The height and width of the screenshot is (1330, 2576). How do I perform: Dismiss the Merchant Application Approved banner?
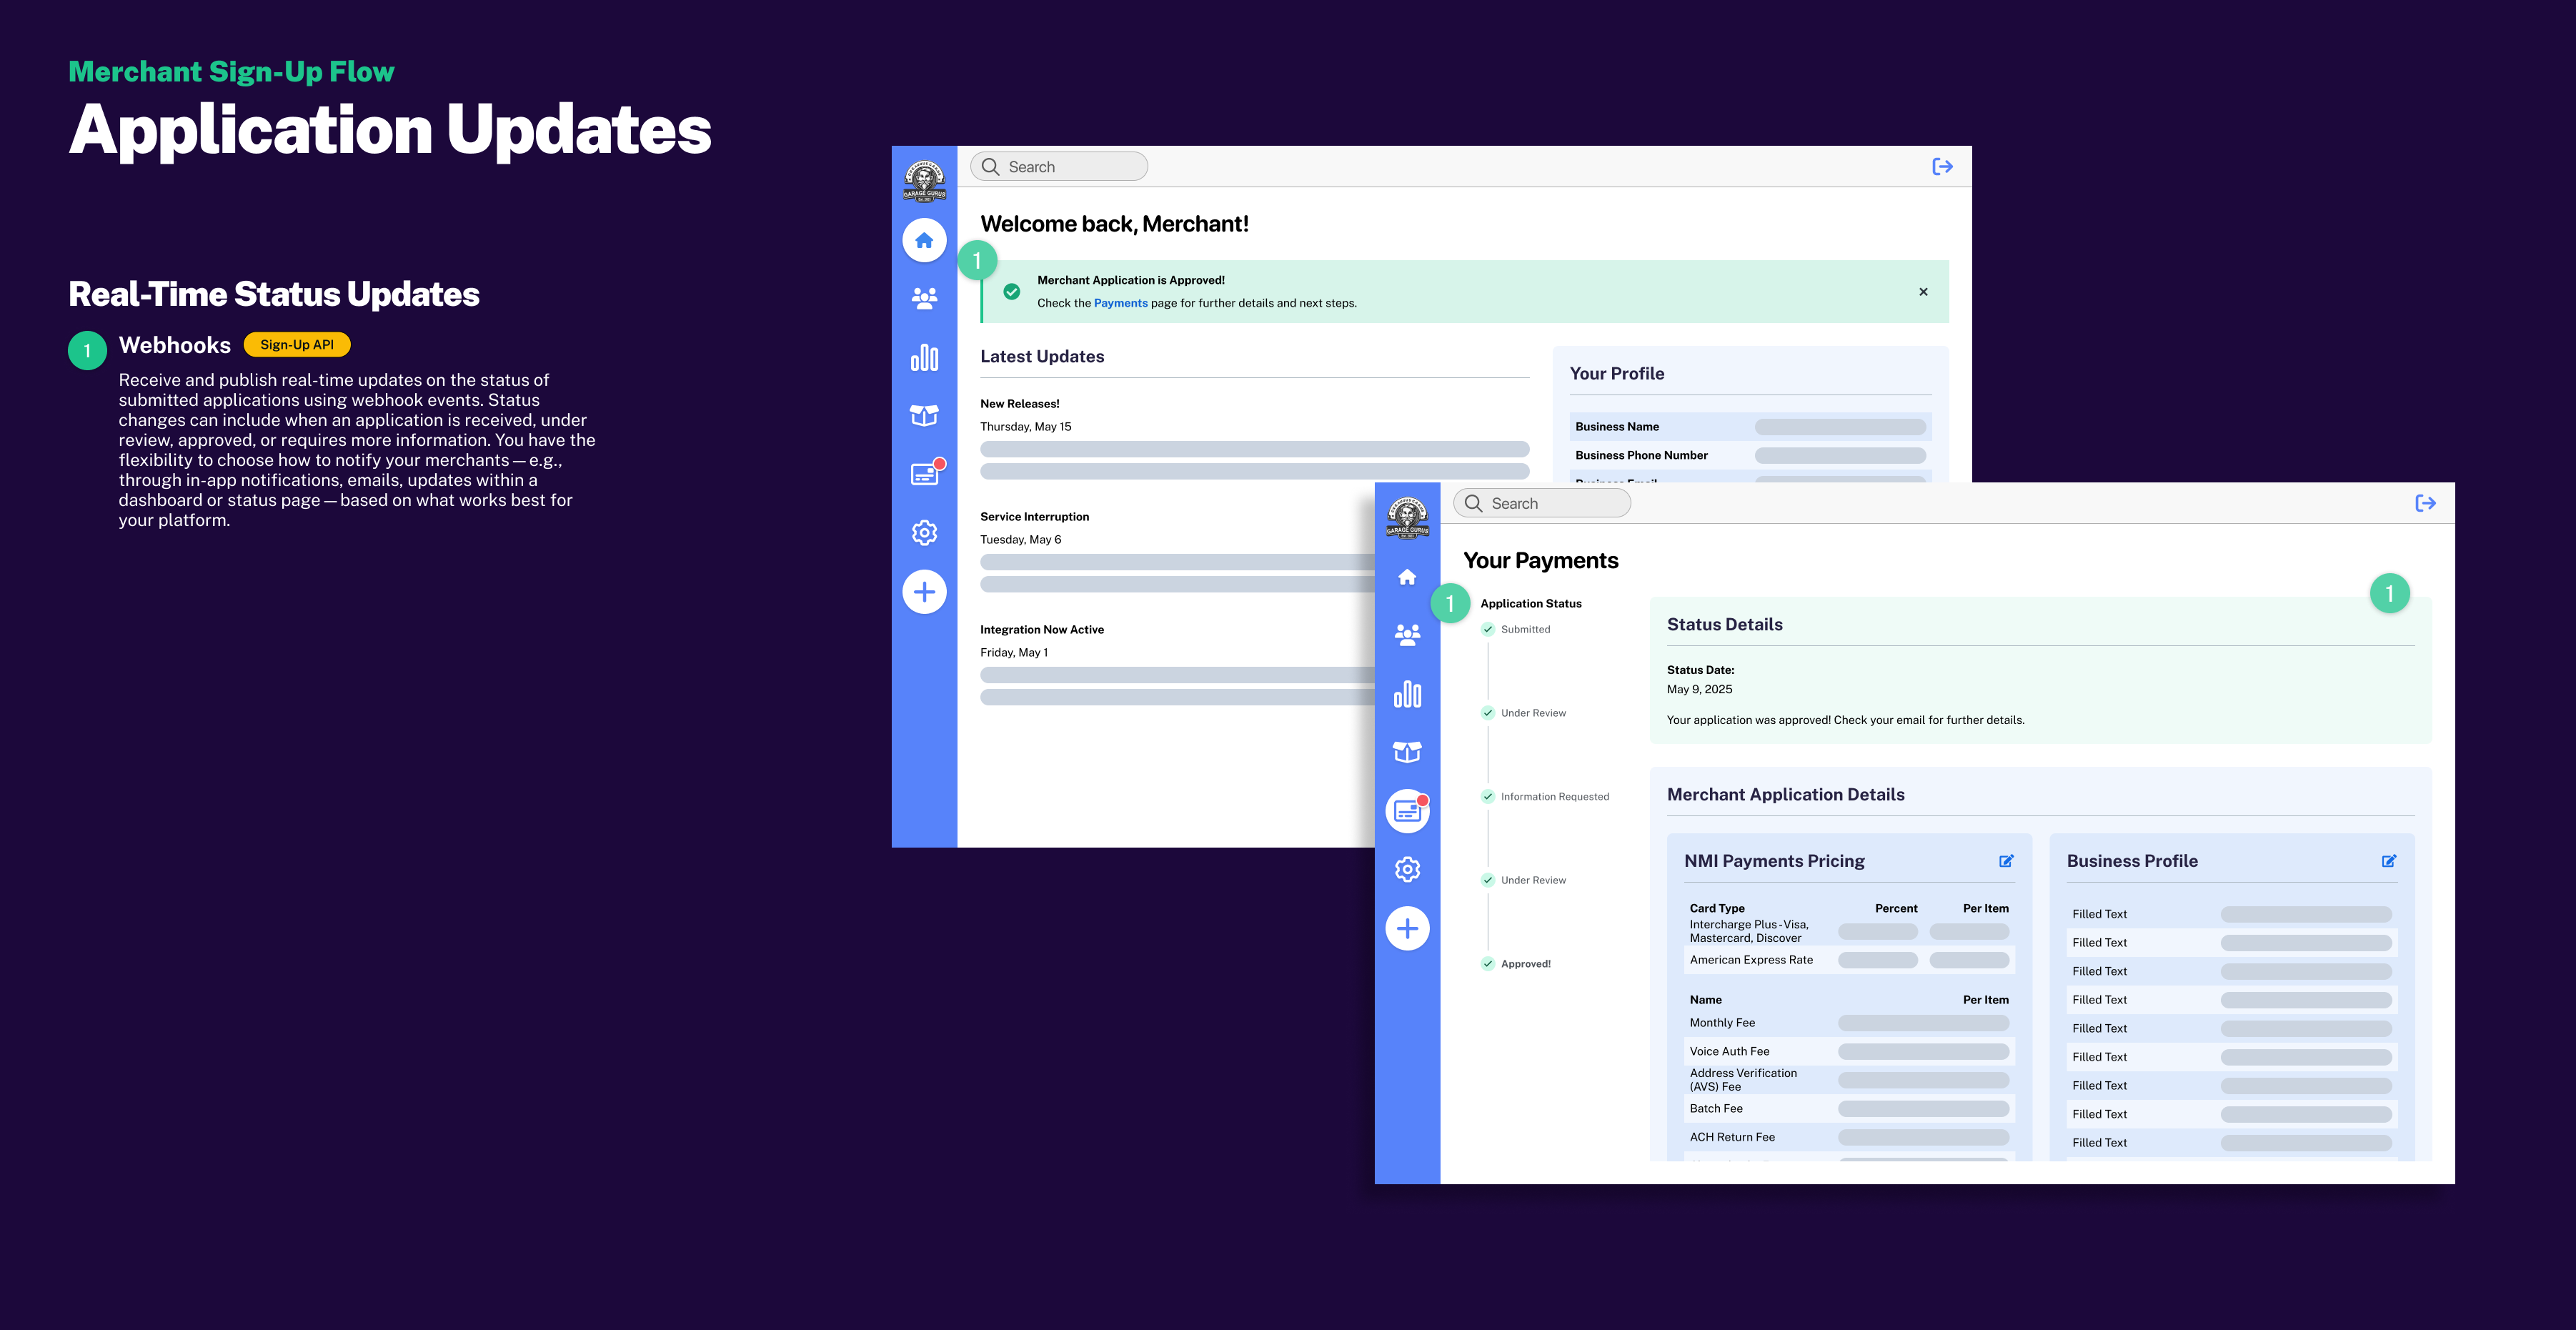pyautogui.click(x=1923, y=292)
